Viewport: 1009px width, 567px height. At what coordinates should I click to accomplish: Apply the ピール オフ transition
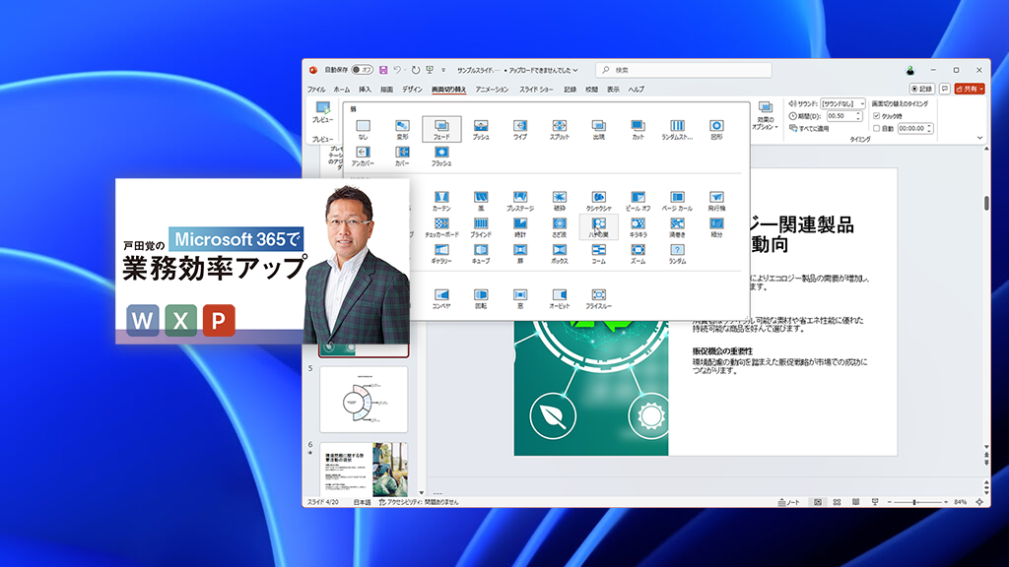point(638,201)
